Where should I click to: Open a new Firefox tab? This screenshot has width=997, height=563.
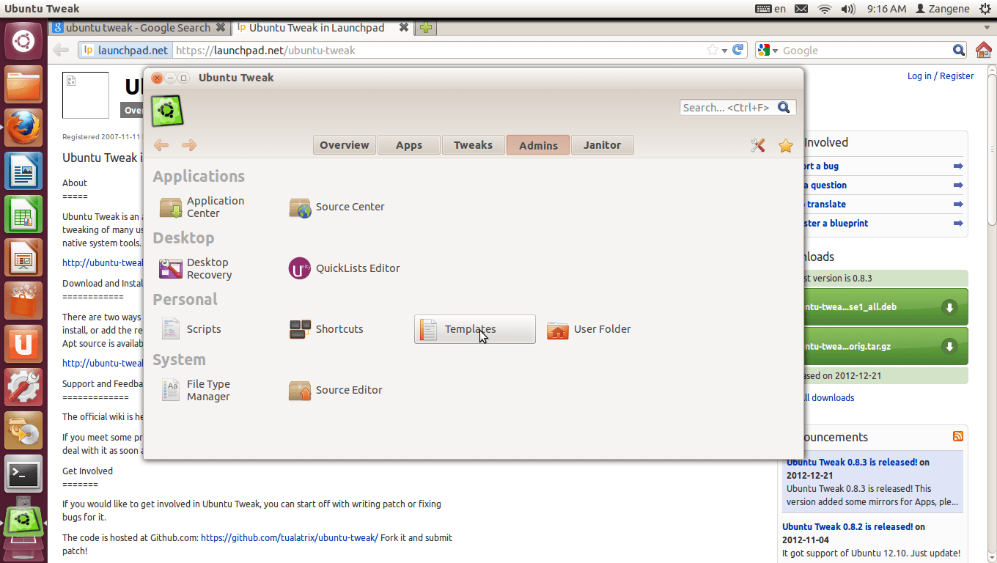coord(425,28)
